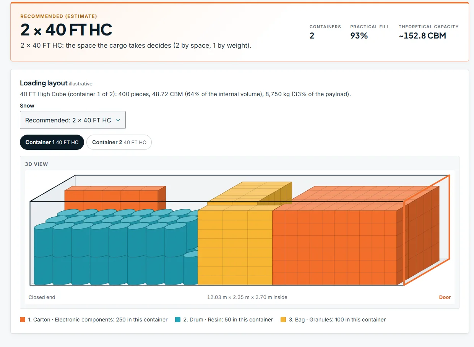Click legend text Drum · Resin: 50
This screenshot has height=347, width=474.
click(228, 320)
